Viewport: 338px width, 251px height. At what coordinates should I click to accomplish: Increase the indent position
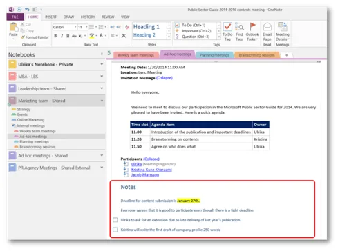pyautogui.click(x=119, y=27)
